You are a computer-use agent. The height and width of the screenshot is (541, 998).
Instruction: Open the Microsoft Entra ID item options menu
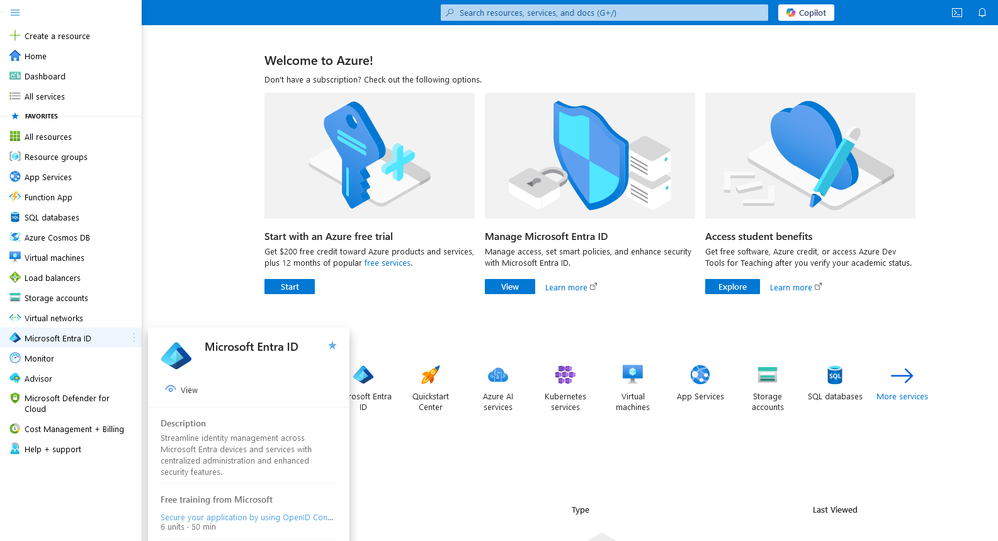(x=134, y=338)
